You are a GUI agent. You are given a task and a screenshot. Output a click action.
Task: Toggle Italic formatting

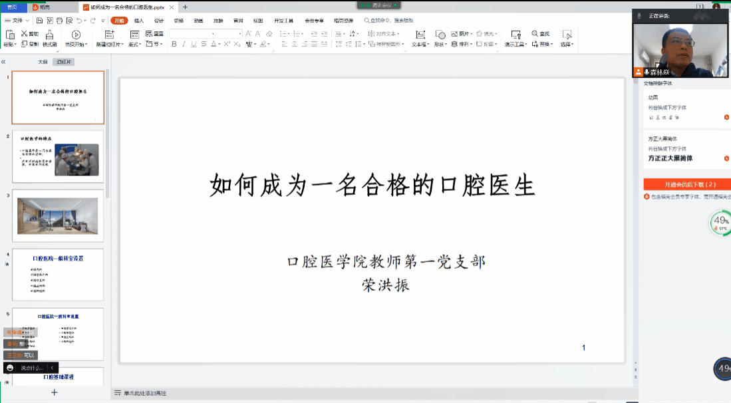(x=184, y=45)
